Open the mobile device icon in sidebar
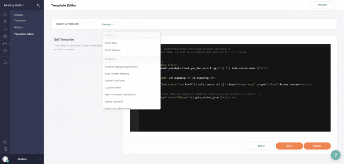Viewport: 344px width, 164px height. pos(5,149)
